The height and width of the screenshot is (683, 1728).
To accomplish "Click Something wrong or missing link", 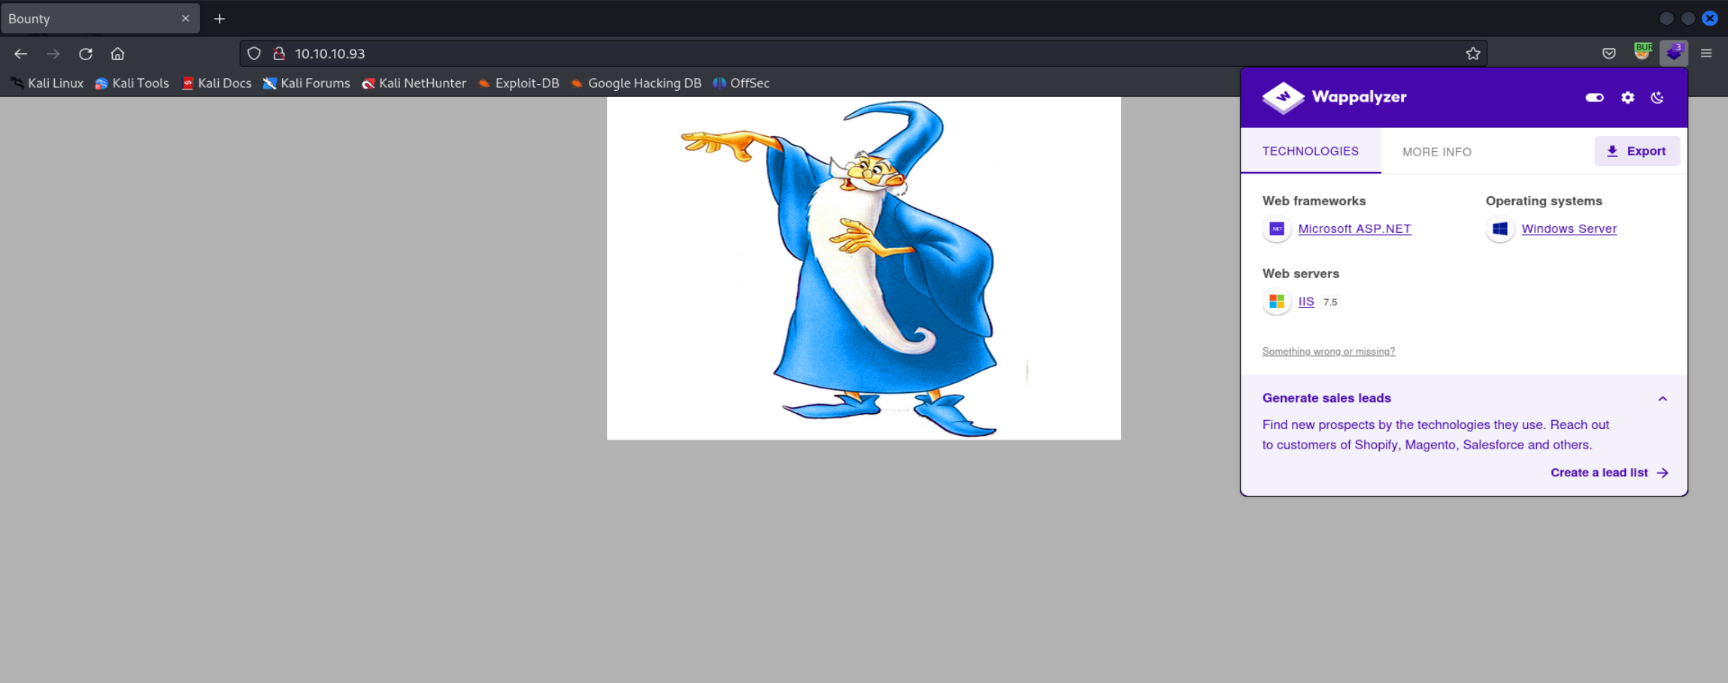I will pyautogui.click(x=1329, y=351).
